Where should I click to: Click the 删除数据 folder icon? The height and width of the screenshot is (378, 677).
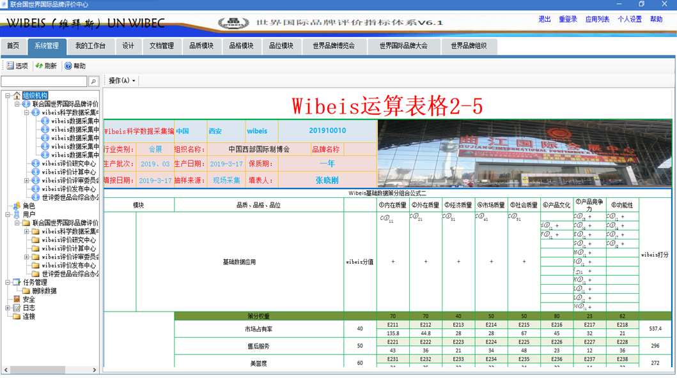[26, 291]
